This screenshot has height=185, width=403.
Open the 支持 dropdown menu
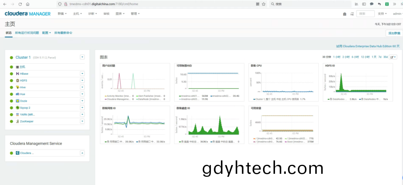[382, 13]
